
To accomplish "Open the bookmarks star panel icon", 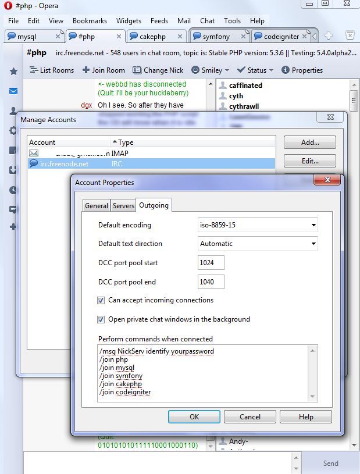I will tap(13, 72).
